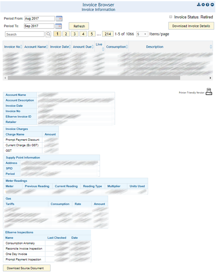This screenshot has height=274, width=218.
Task: Toggle the Invoice Status: Retired checkbox
Action: (170, 17)
